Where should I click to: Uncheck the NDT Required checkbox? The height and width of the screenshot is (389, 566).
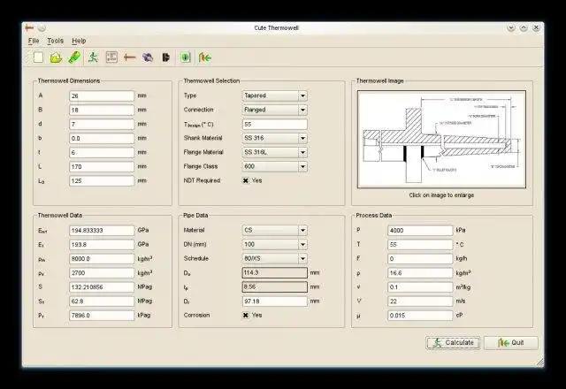[x=246, y=180]
